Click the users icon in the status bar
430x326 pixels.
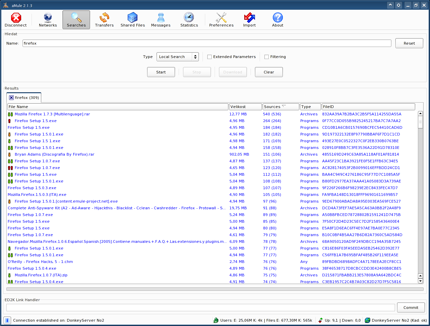tap(216, 320)
